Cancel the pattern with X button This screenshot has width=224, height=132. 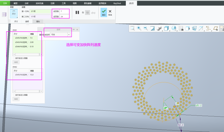tap(110, 12)
